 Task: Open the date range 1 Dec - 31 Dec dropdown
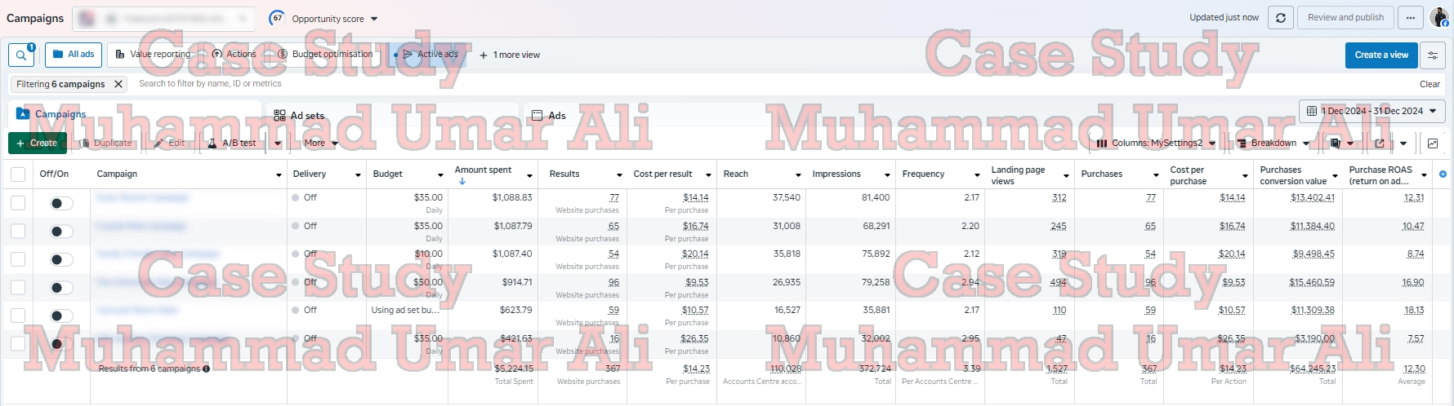coord(1371,111)
